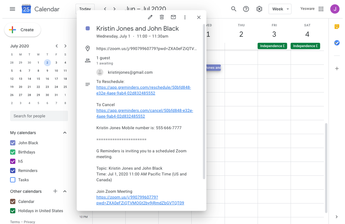This screenshot has width=345, height=224.
Task: Toggle the Reminders calendar checkbox
Action: click(13, 171)
